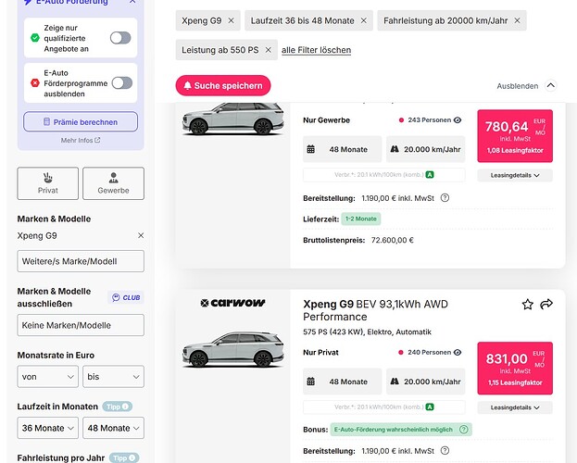Toggle E-Auto Förderprogramme ausblenden switch

[122, 83]
